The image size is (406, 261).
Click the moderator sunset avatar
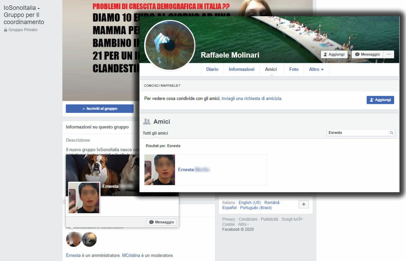click(89, 239)
